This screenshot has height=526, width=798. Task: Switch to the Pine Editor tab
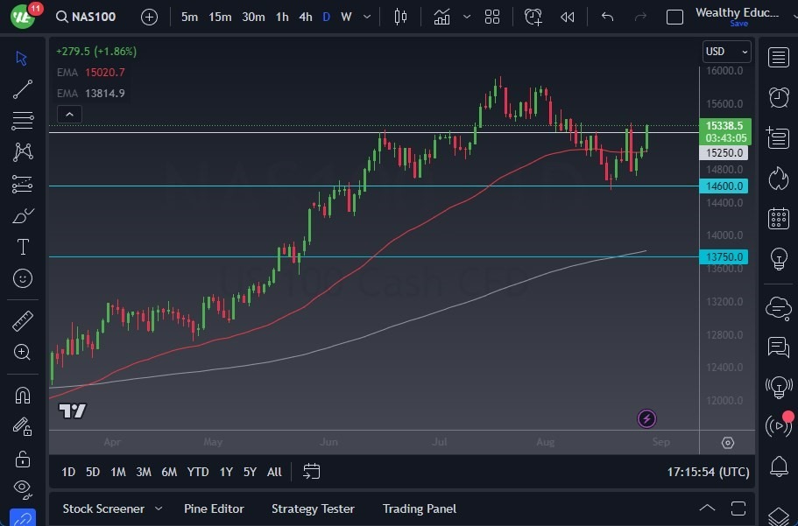214,508
